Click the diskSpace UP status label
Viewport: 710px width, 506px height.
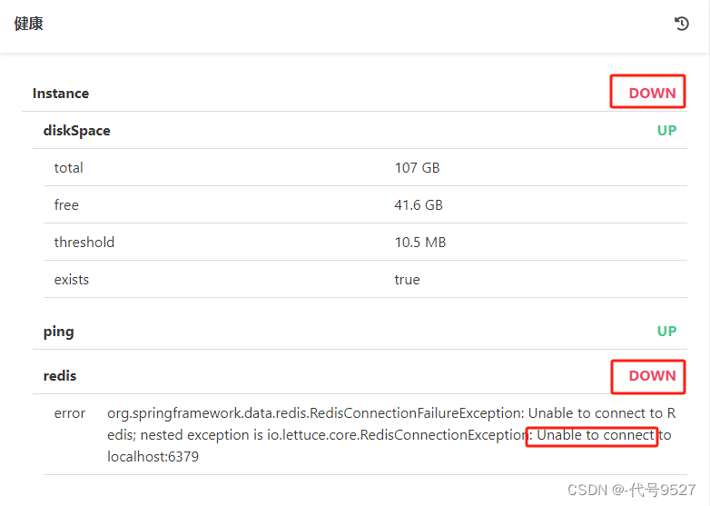666,131
